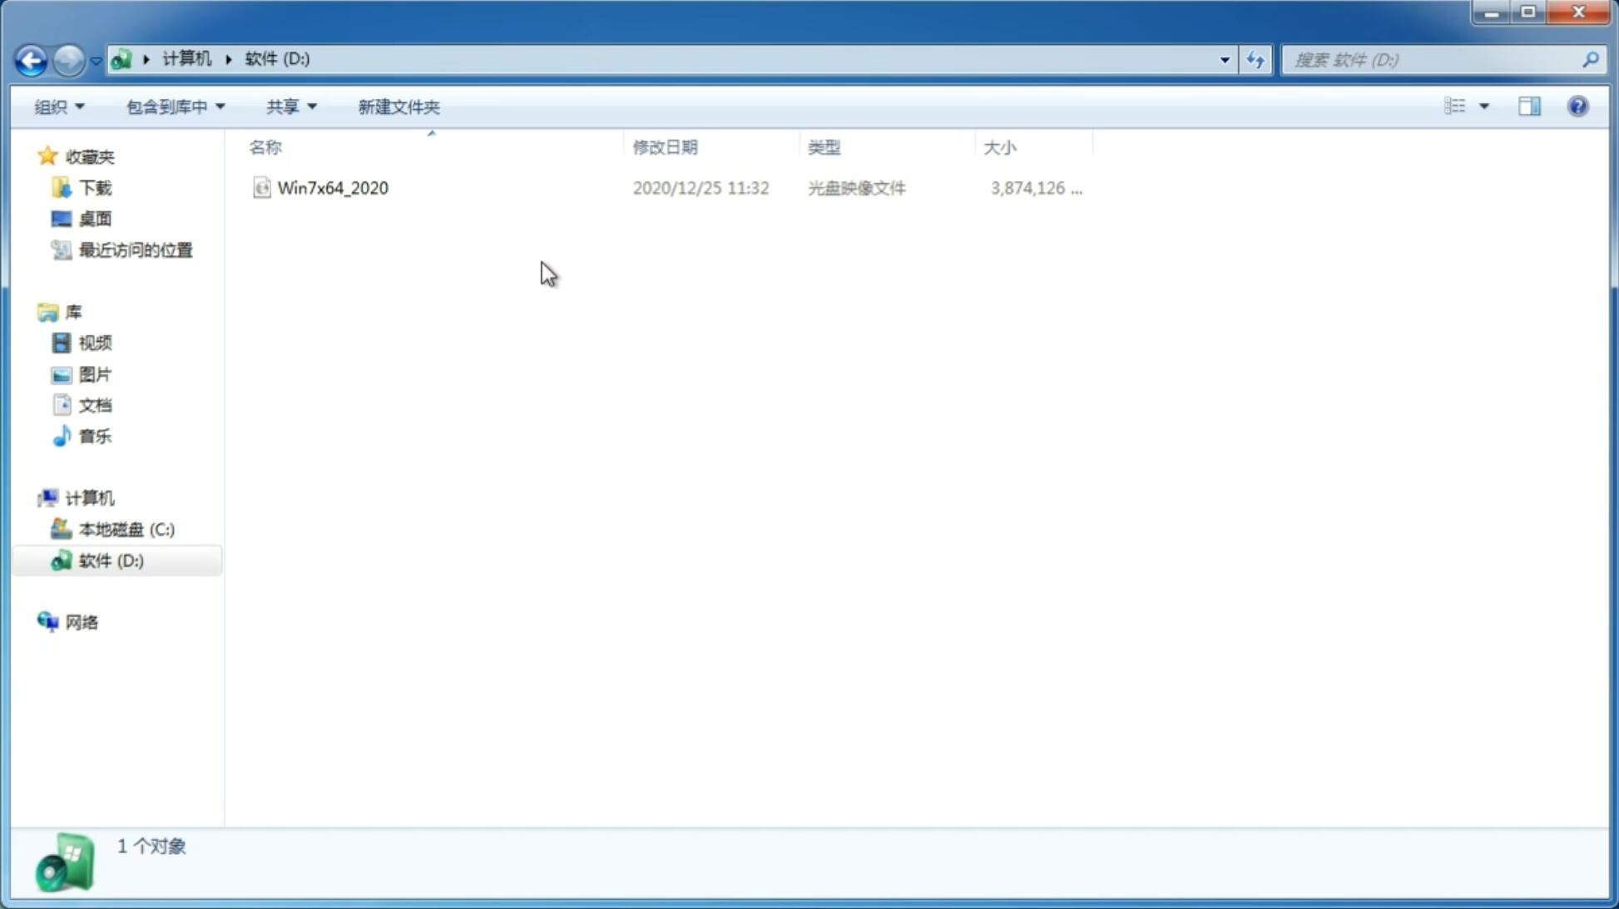
Task: Click the optical disc image file icon
Action: tap(261, 188)
